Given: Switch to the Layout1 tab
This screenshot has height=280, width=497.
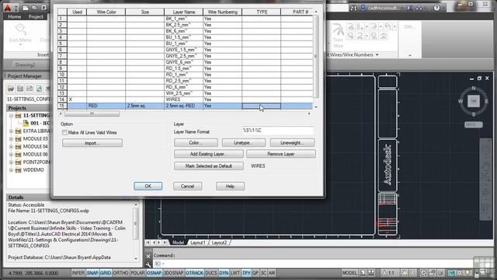Looking at the screenshot, I should tap(198, 243).
